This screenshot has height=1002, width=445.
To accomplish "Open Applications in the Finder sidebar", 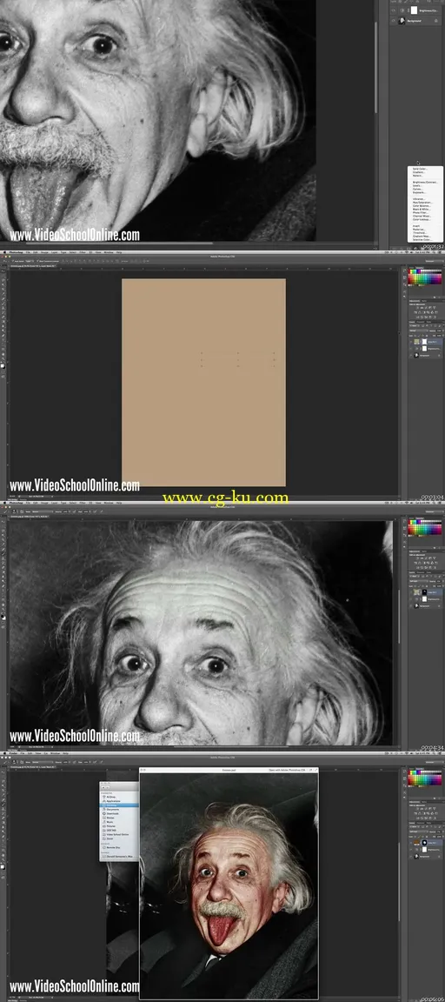I will click(112, 801).
